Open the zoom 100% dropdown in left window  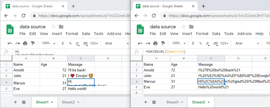pyautogui.click(x=49, y=43)
